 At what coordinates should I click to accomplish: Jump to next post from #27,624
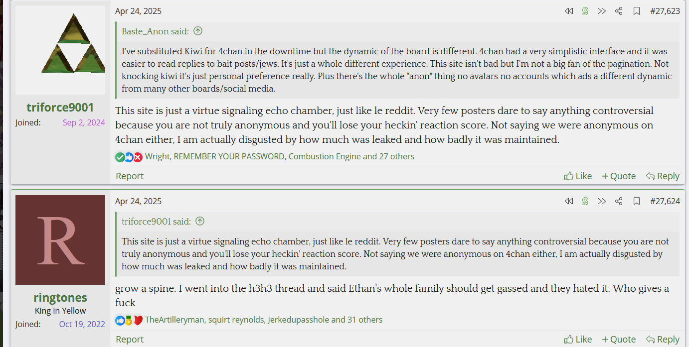tap(602, 201)
